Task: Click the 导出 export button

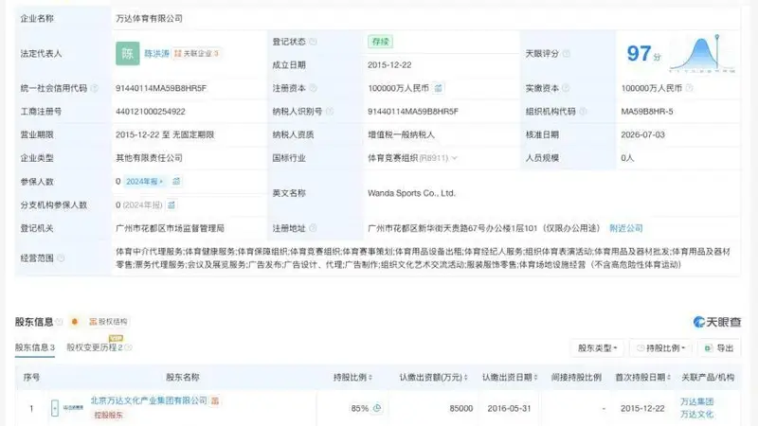Action: (719, 348)
